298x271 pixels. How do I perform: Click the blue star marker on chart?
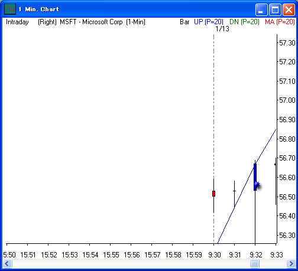click(257, 185)
